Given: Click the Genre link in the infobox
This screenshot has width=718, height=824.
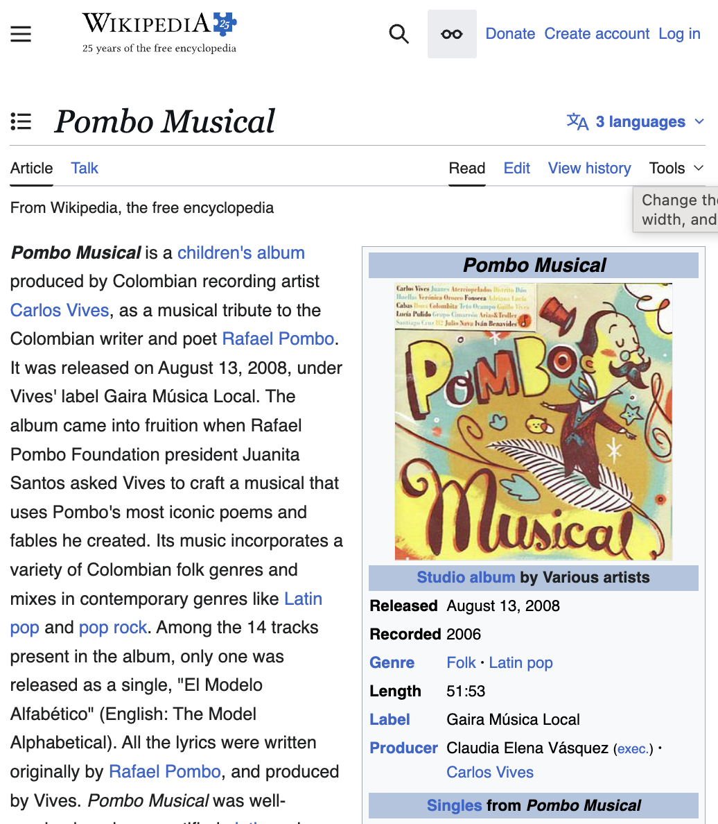Looking at the screenshot, I should pyautogui.click(x=392, y=662).
